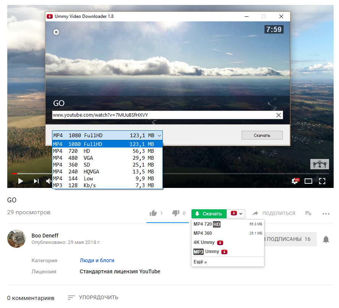Open Ummy settings gear icon
Viewport: 339px width, 308px height.
click(56, 32)
